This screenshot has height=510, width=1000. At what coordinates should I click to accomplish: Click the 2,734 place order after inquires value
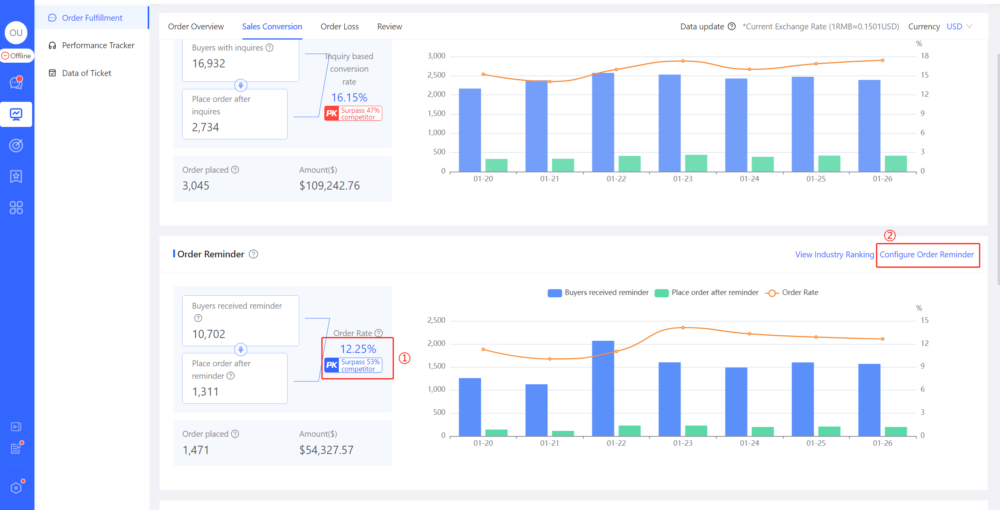[205, 127]
